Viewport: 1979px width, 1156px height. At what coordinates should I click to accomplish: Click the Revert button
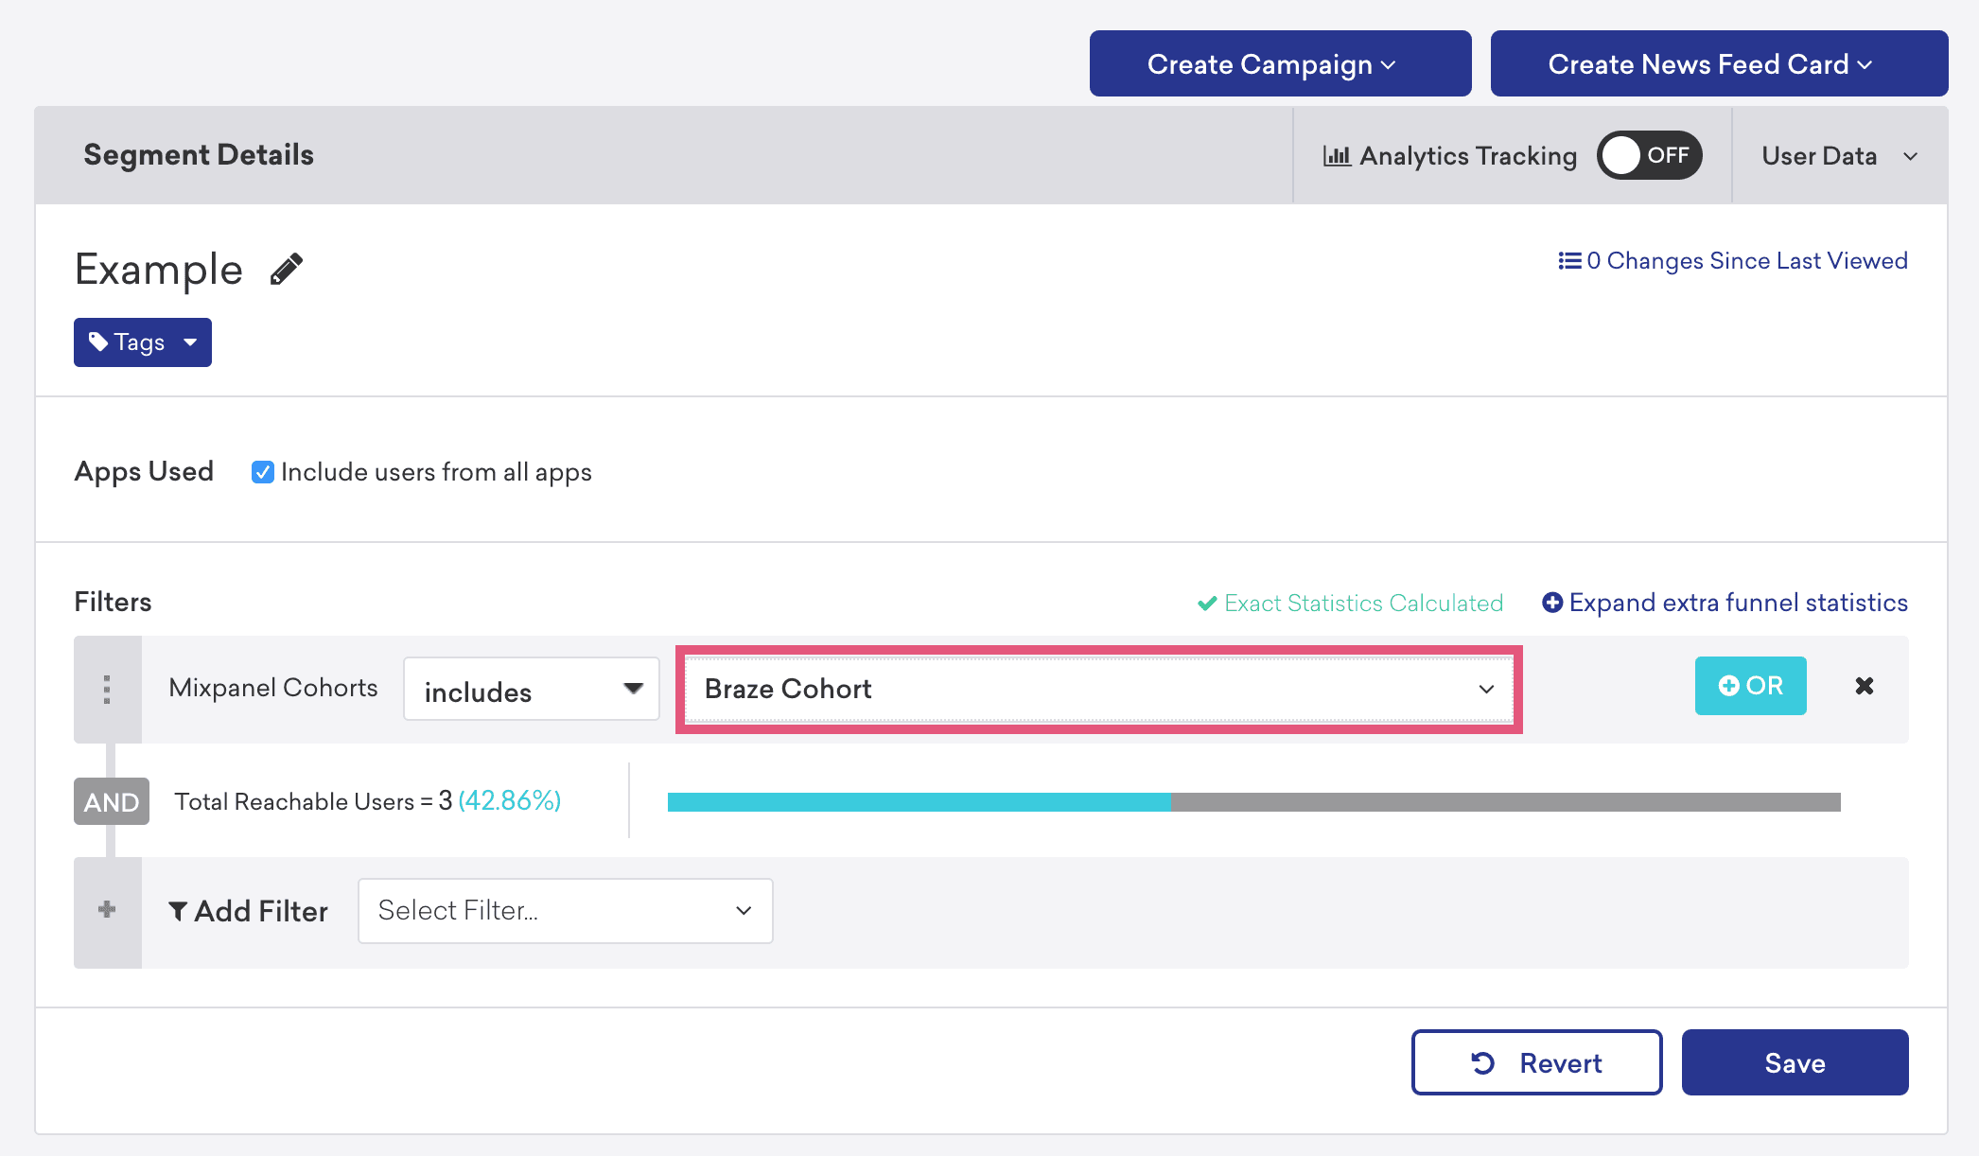coord(1536,1062)
